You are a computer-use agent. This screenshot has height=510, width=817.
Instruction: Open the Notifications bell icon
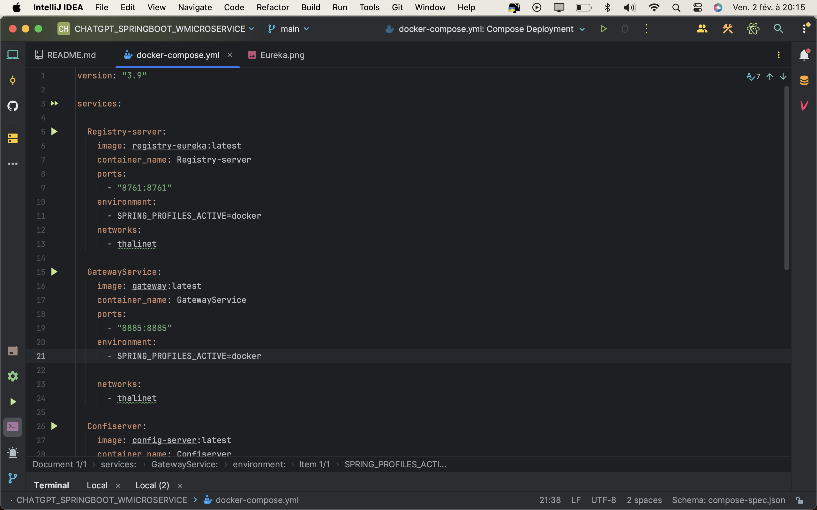coord(804,55)
